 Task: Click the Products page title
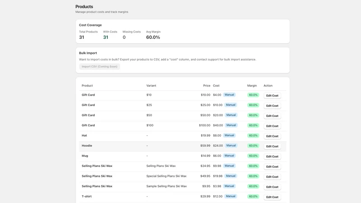coord(84,7)
